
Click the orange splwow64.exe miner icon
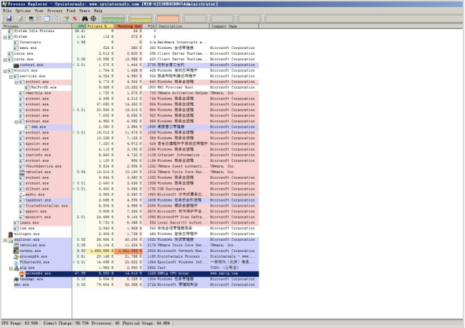point(21,273)
